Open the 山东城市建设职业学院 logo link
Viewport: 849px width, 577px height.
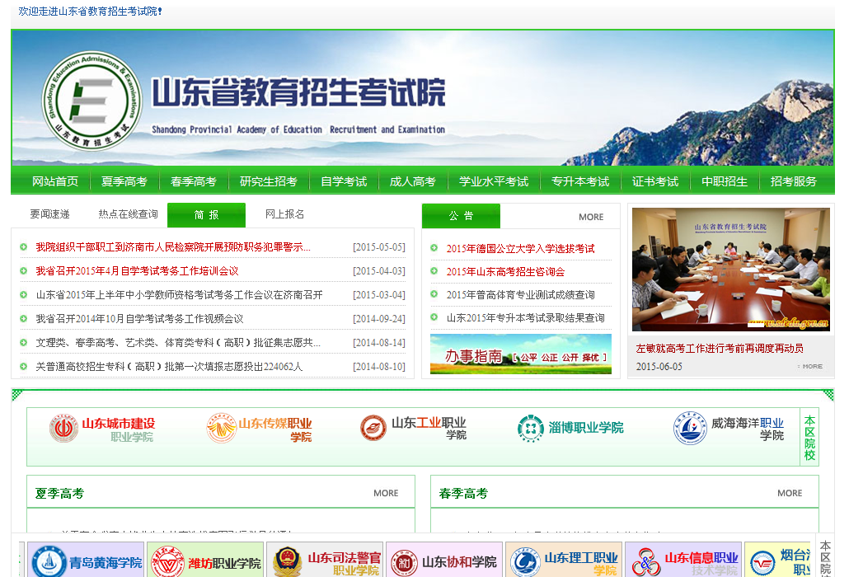(102, 429)
